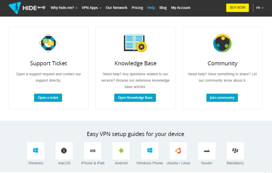The image size is (272, 173).
Task: Click the Windows label under guides
Action: click(35, 163)
